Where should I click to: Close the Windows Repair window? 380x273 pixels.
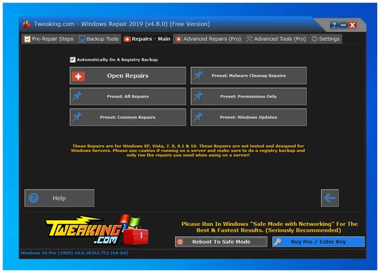(x=352, y=25)
